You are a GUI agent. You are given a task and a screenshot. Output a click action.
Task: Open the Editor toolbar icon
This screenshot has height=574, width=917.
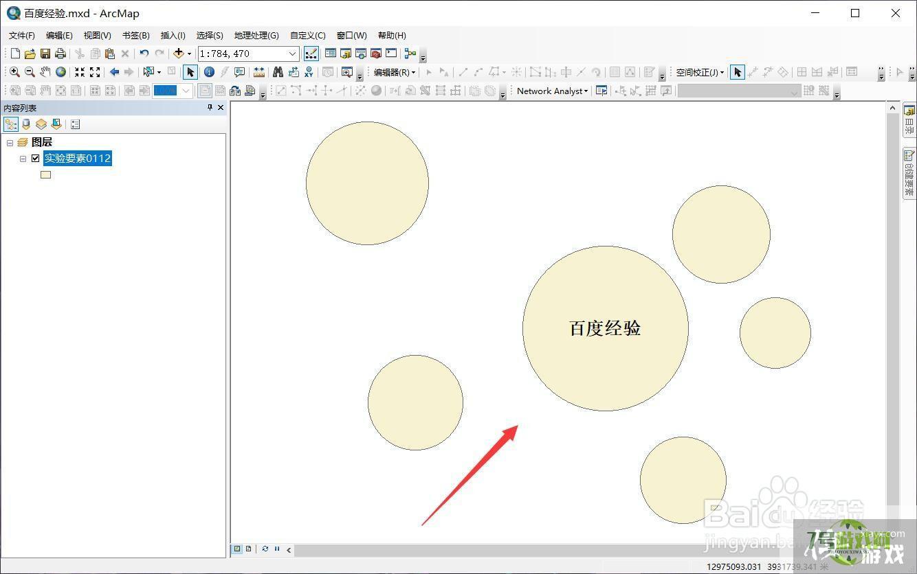pos(311,54)
